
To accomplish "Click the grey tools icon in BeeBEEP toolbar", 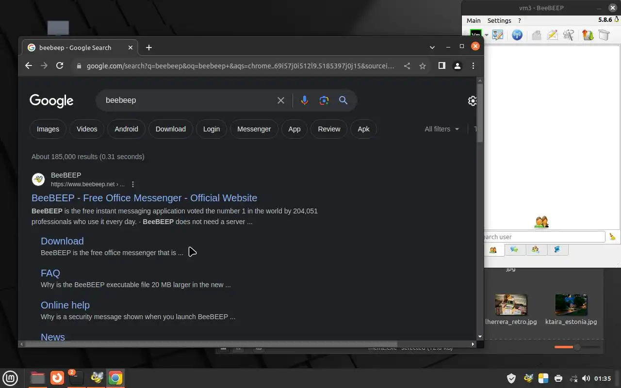I will pos(569,35).
